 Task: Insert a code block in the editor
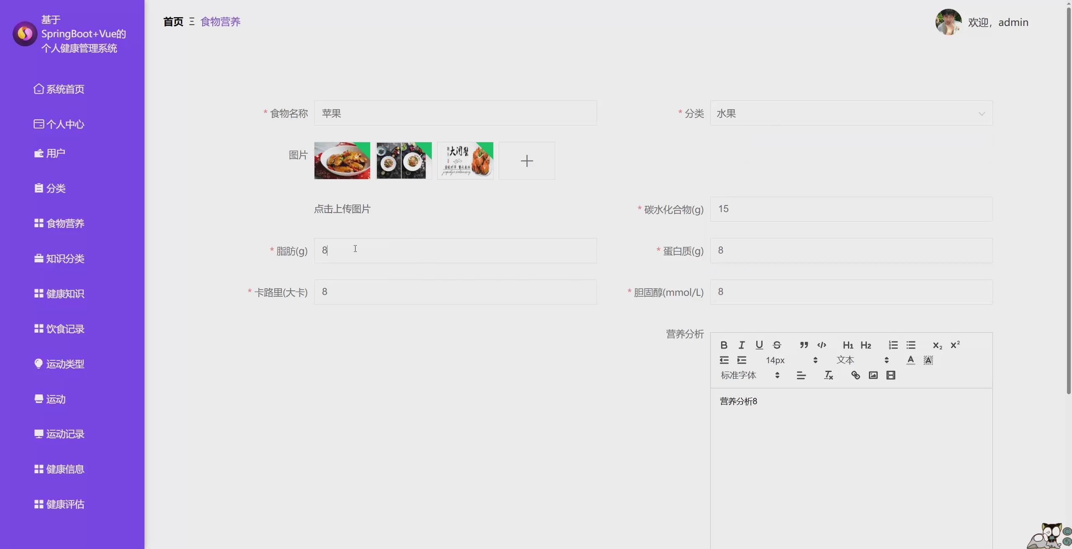click(x=821, y=345)
